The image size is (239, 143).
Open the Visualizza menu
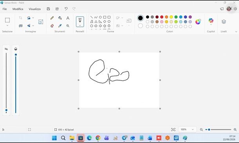pos(34,9)
